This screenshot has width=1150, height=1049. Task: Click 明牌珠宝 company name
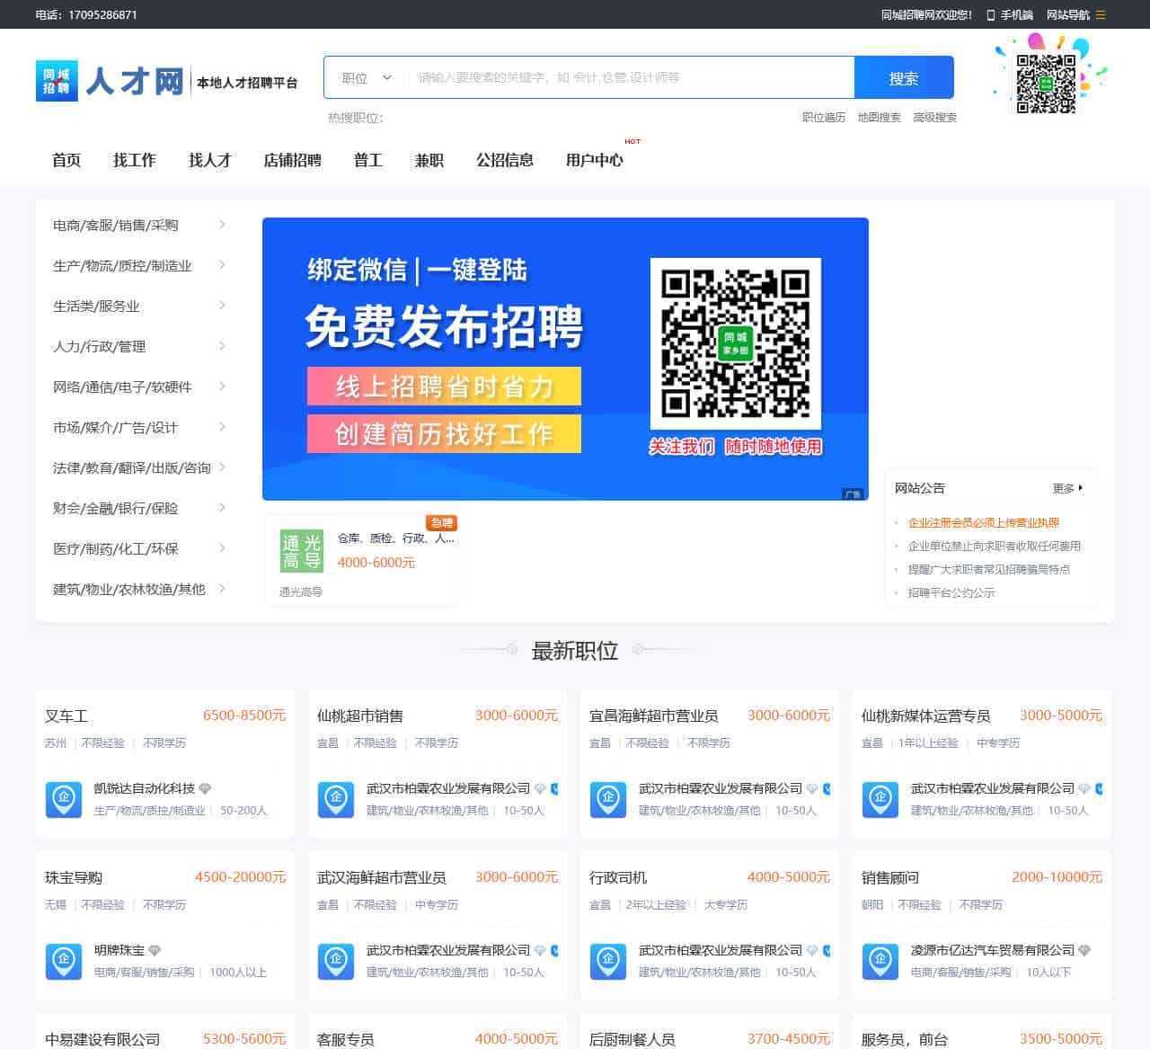[x=119, y=950]
